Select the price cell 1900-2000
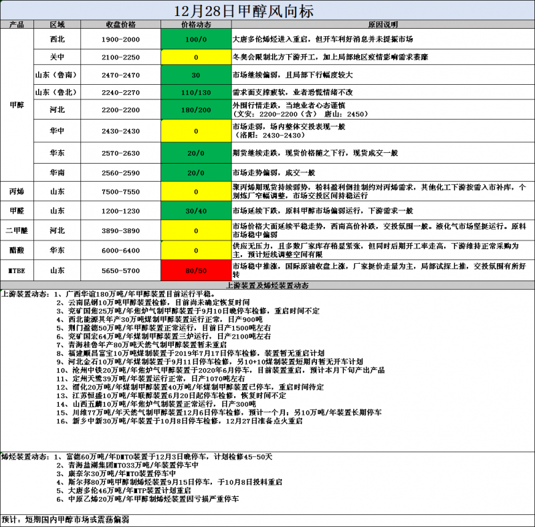Viewport: 535px width, 527px height. tap(121, 39)
